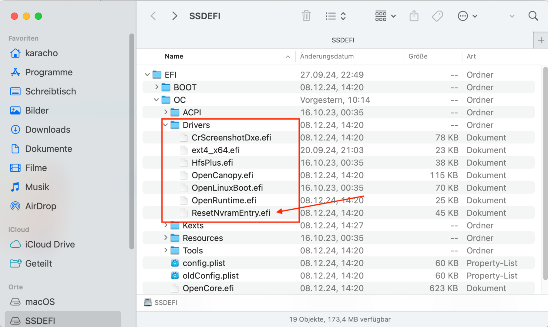This screenshot has height=327, width=548.
Task: Open Bilder in sidebar
Action: click(x=29, y=111)
